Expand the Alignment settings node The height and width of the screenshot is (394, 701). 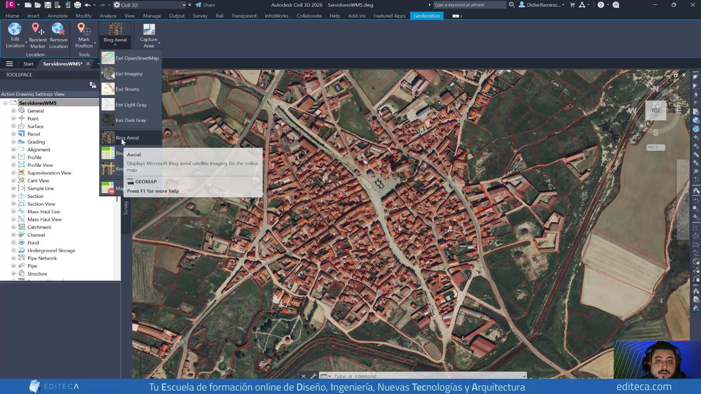14,149
